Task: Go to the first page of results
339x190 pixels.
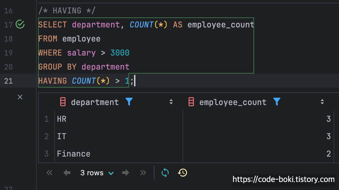Action: point(49,173)
